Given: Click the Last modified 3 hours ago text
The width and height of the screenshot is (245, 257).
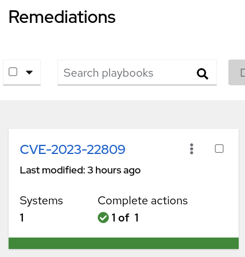Looking at the screenshot, I should pyautogui.click(x=80, y=170).
